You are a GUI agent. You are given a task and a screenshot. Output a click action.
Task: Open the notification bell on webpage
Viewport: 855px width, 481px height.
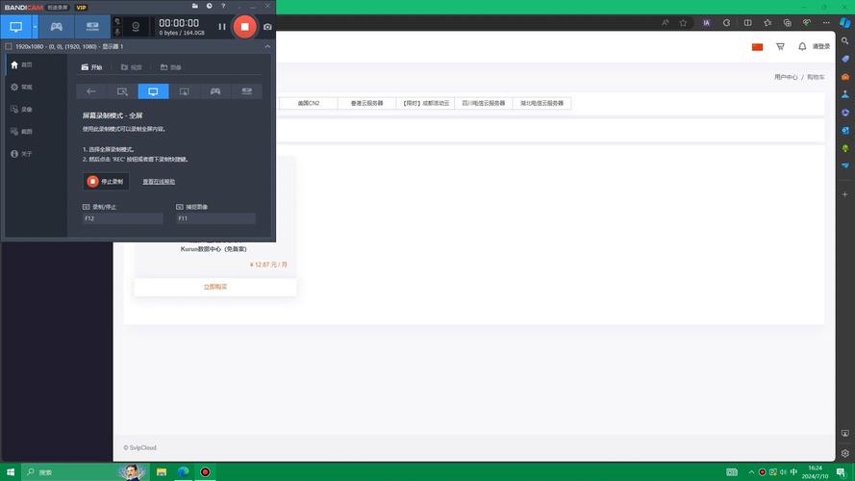(x=802, y=47)
